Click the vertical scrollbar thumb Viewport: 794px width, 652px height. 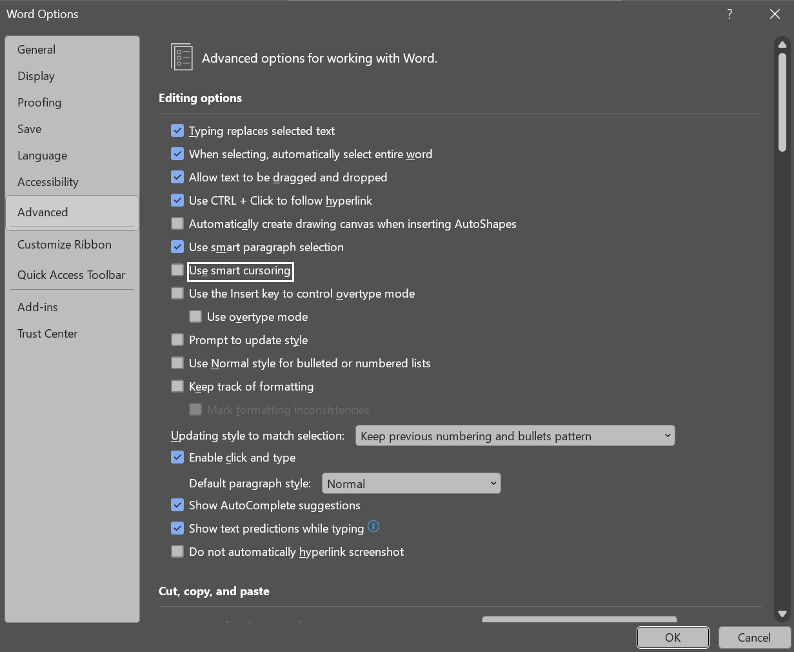[782, 102]
